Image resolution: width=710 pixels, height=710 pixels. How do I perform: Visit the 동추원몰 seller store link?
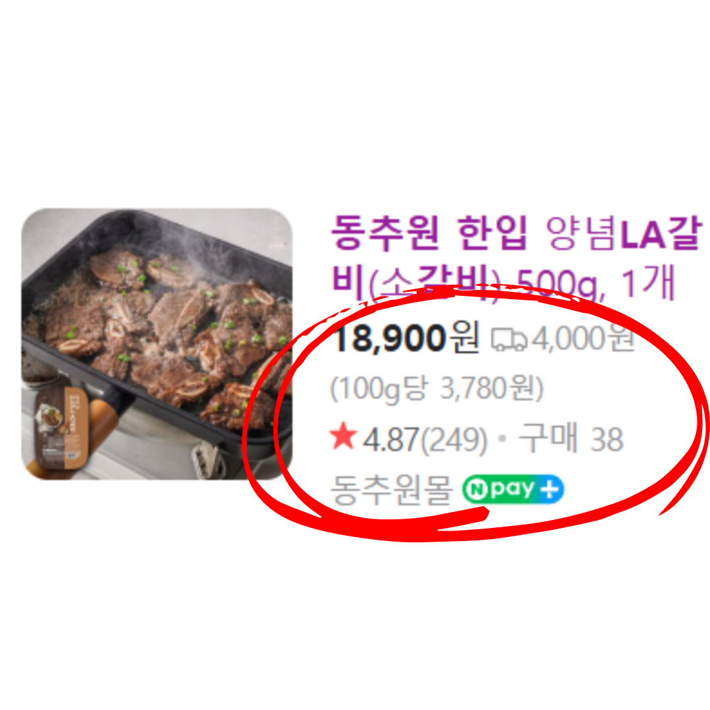click(392, 490)
